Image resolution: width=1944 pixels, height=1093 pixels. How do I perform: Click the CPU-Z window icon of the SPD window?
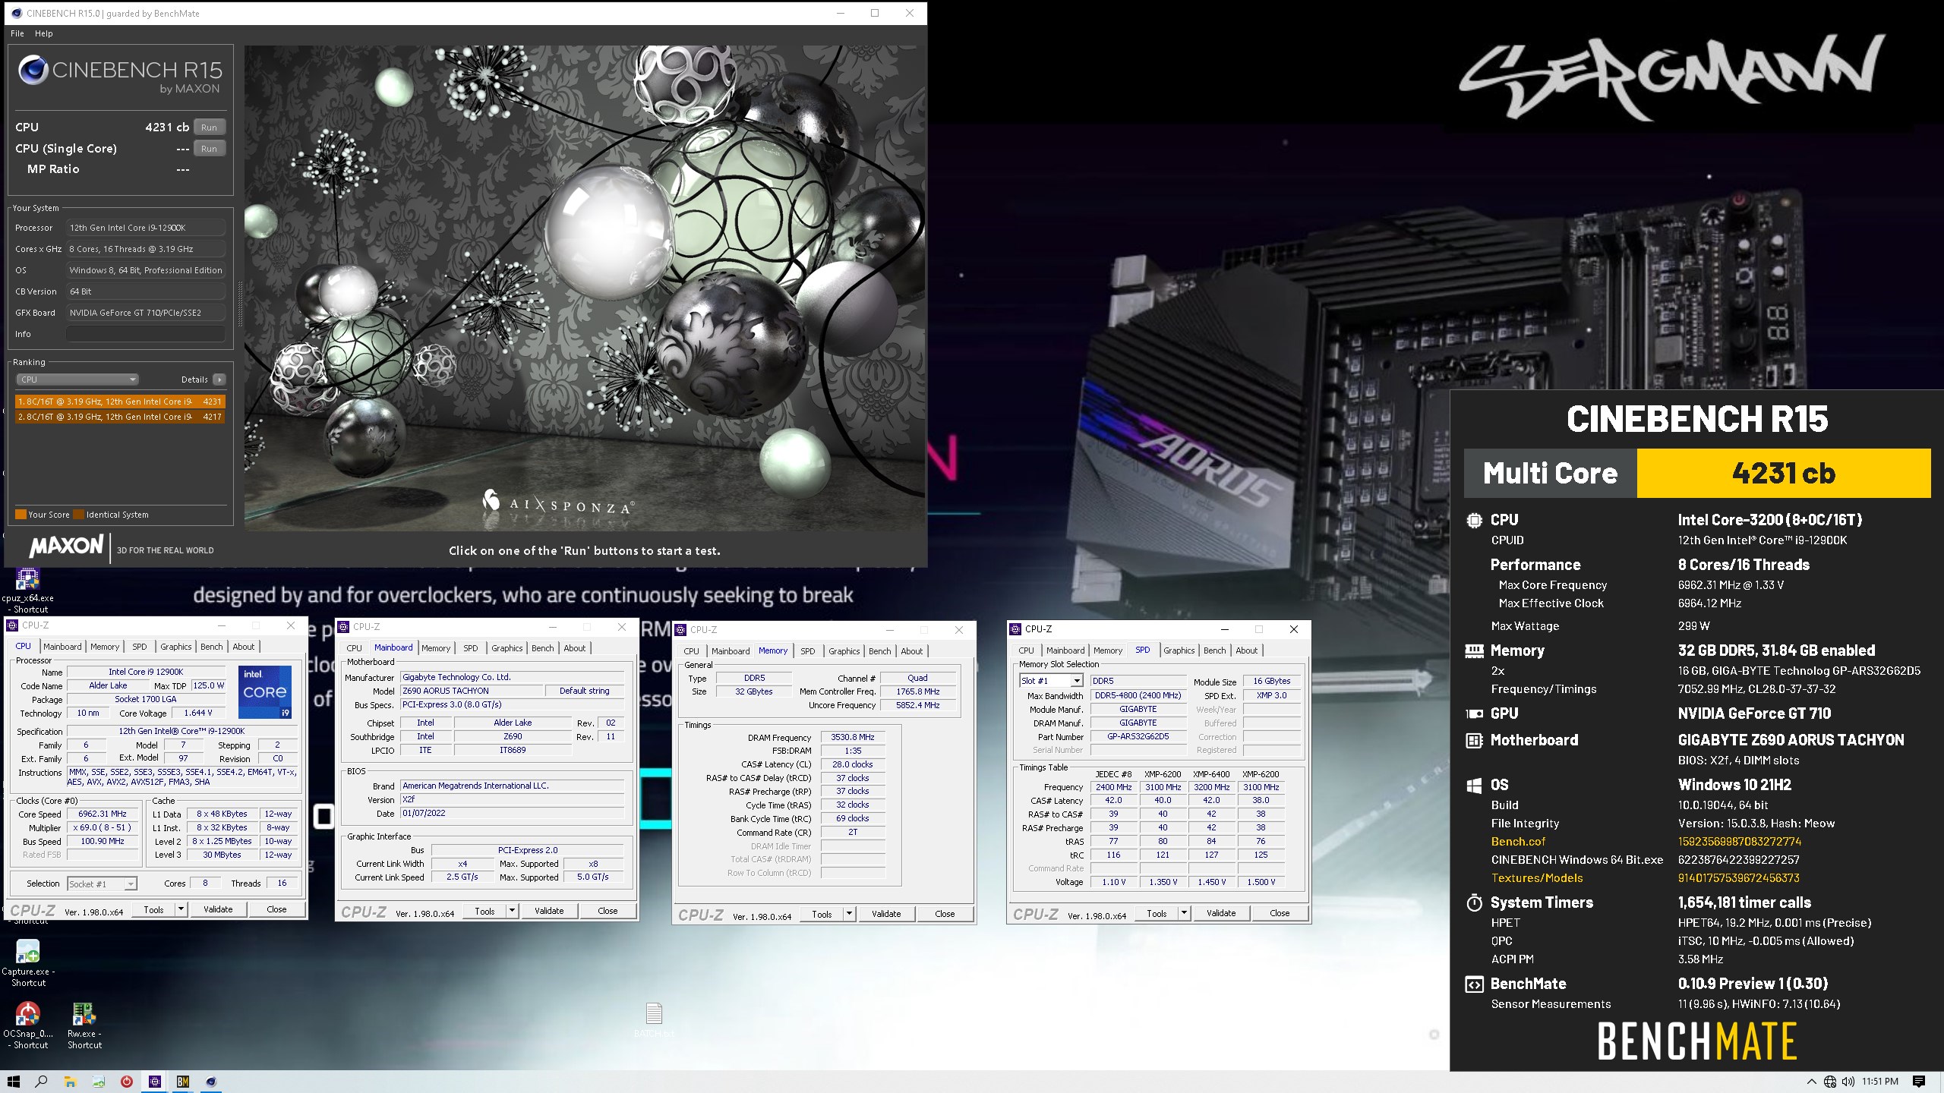[1015, 629]
